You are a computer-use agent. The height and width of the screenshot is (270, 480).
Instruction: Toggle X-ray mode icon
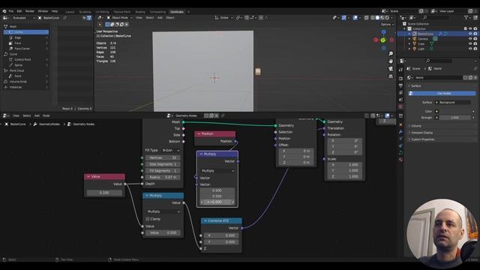[x=367, y=18]
